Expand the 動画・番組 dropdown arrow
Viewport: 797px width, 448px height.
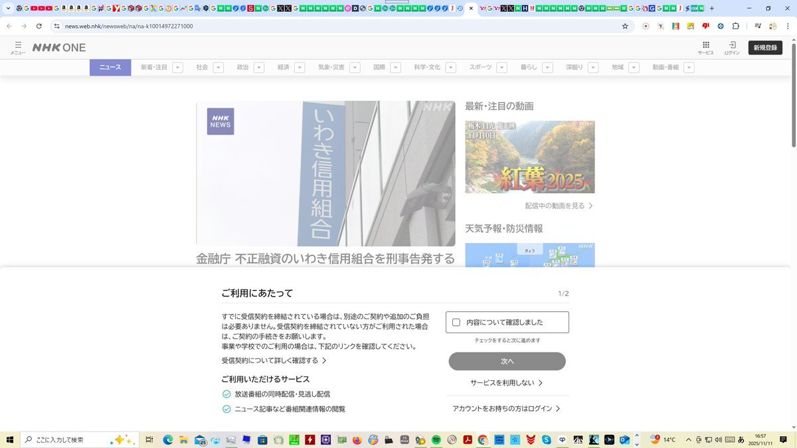[x=689, y=67]
